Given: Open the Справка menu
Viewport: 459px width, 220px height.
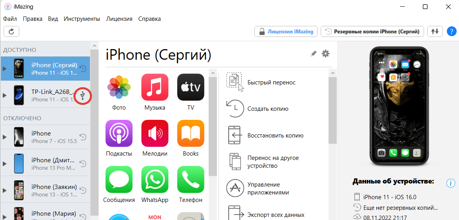Looking at the screenshot, I should click(149, 19).
